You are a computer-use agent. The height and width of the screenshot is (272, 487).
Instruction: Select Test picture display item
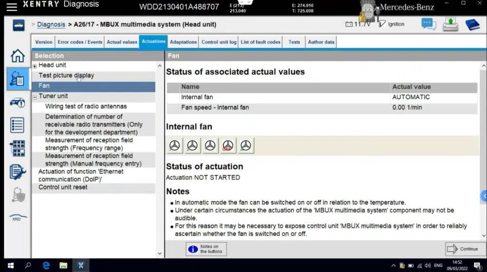coord(94,75)
